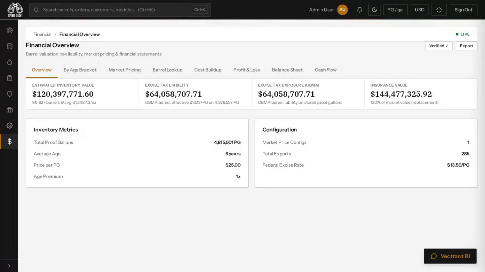Toggle the PG / gal unit switch

point(395,10)
